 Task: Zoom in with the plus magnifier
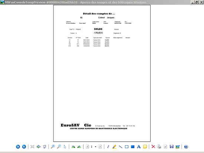click(x=53, y=147)
